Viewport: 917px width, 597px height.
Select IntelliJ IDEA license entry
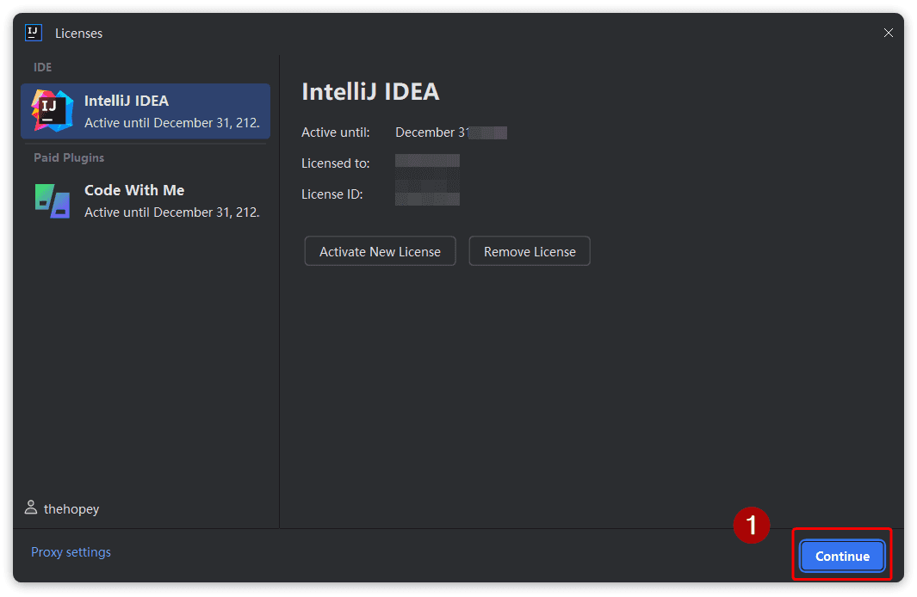point(146,111)
